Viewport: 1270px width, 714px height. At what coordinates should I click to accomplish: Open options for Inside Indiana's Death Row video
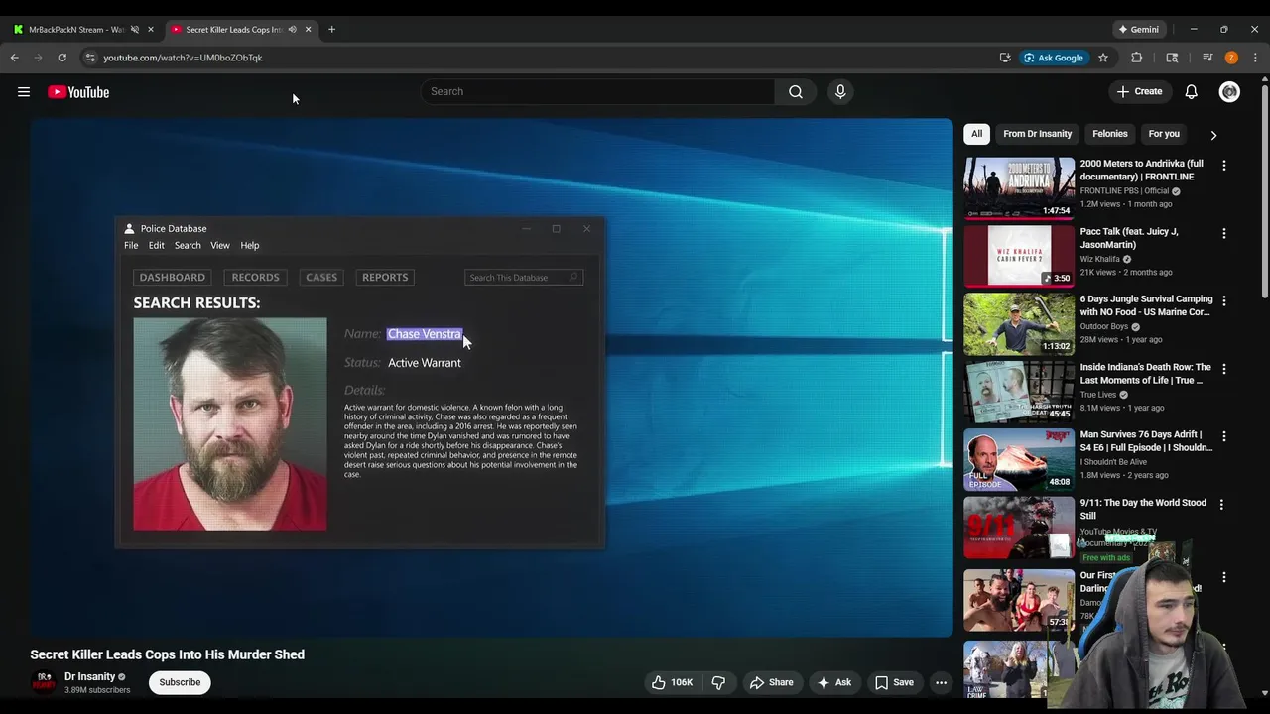click(1223, 369)
